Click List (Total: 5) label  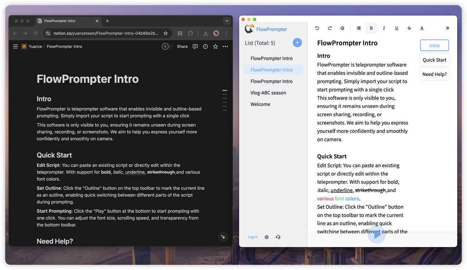point(260,43)
